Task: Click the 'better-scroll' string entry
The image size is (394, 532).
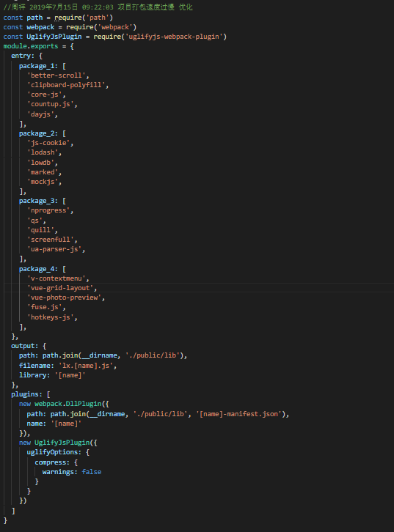Action: (56, 75)
